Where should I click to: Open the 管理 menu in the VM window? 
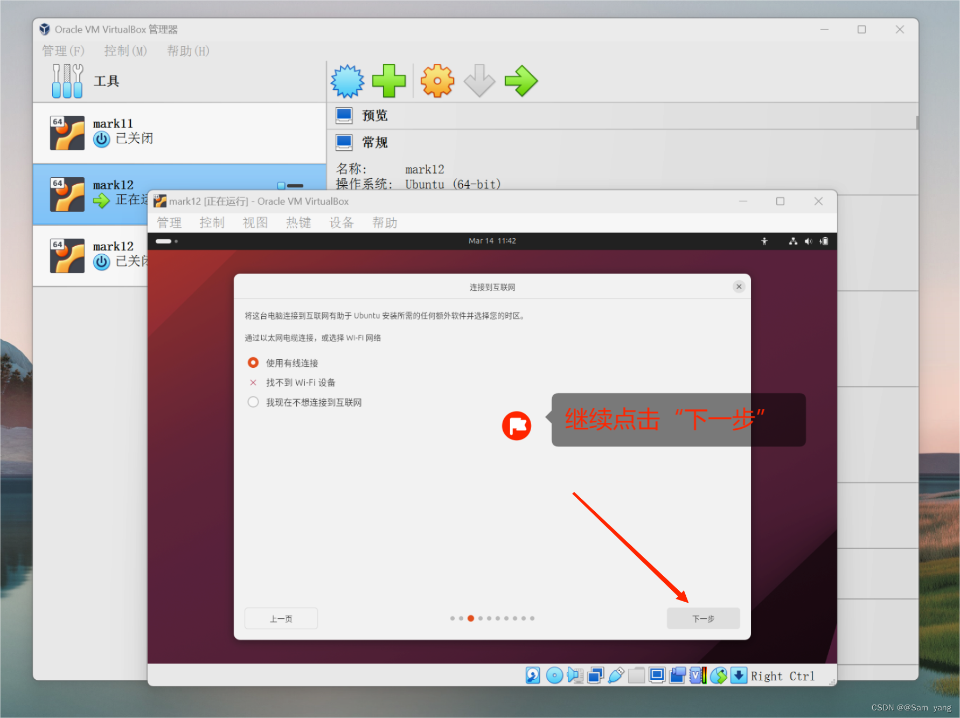169,222
